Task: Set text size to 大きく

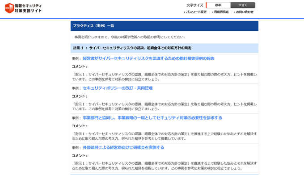Action: 243,5
